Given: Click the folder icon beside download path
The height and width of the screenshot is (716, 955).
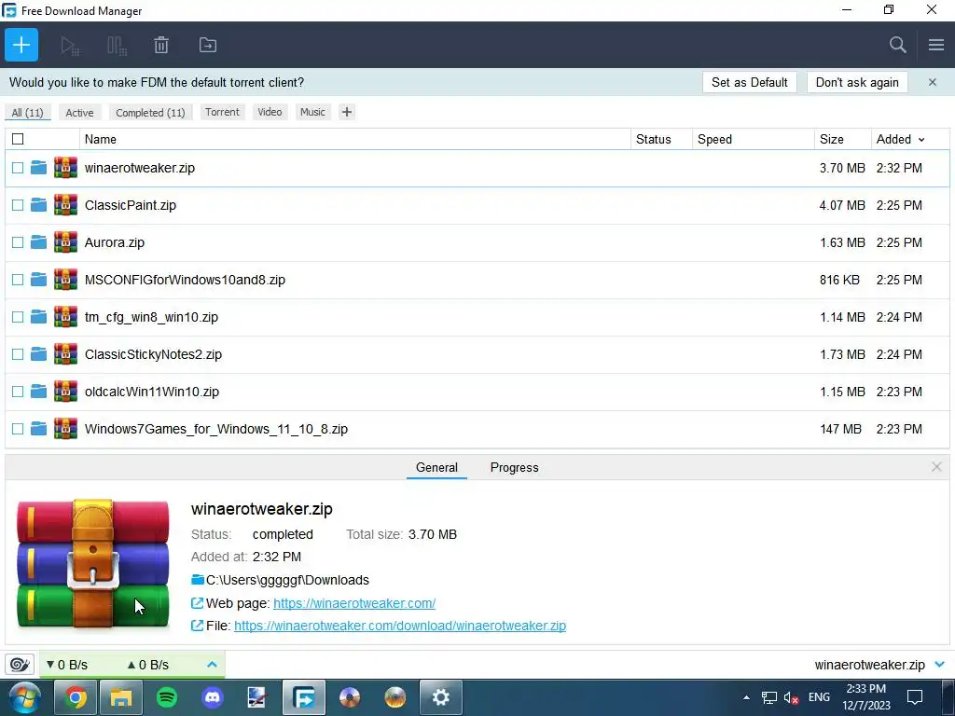Looking at the screenshot, I should click(198, 580).
